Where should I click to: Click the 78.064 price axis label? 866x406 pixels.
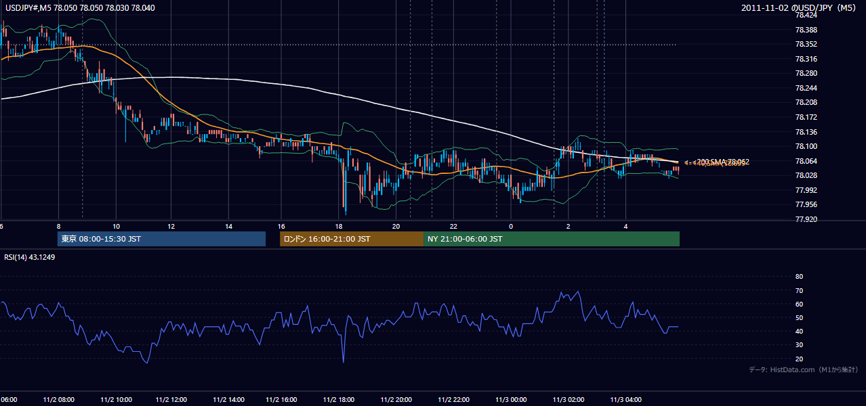[806, 161]
